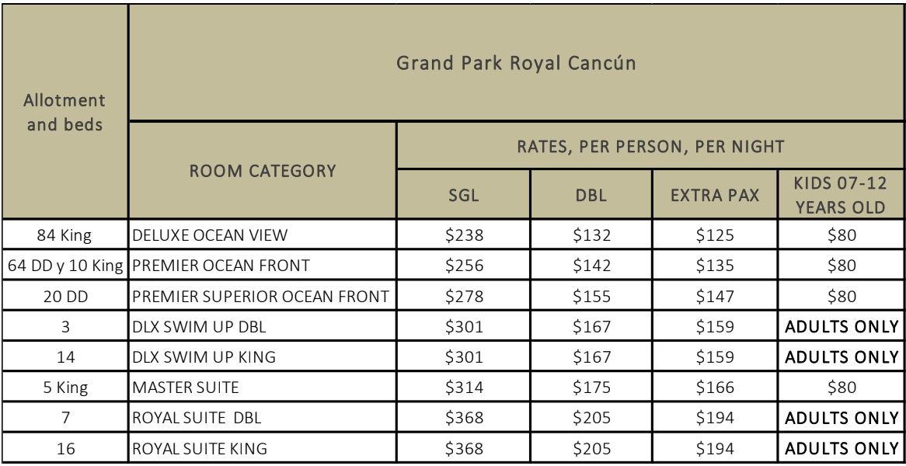Click the 64 DD y 10 King cell

[64, 266]
